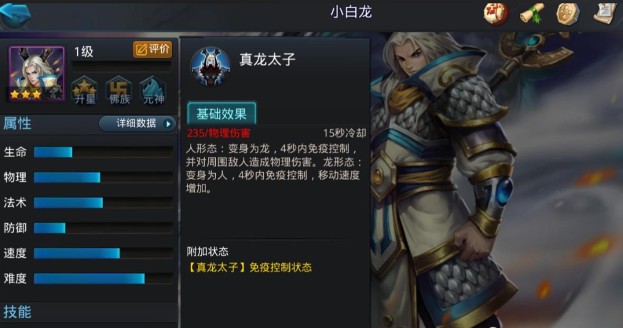Click the 【真龙太子】免疫控制状态 status link

tap(249, 267)
